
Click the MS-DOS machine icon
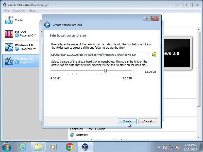[x=9, y=34]
